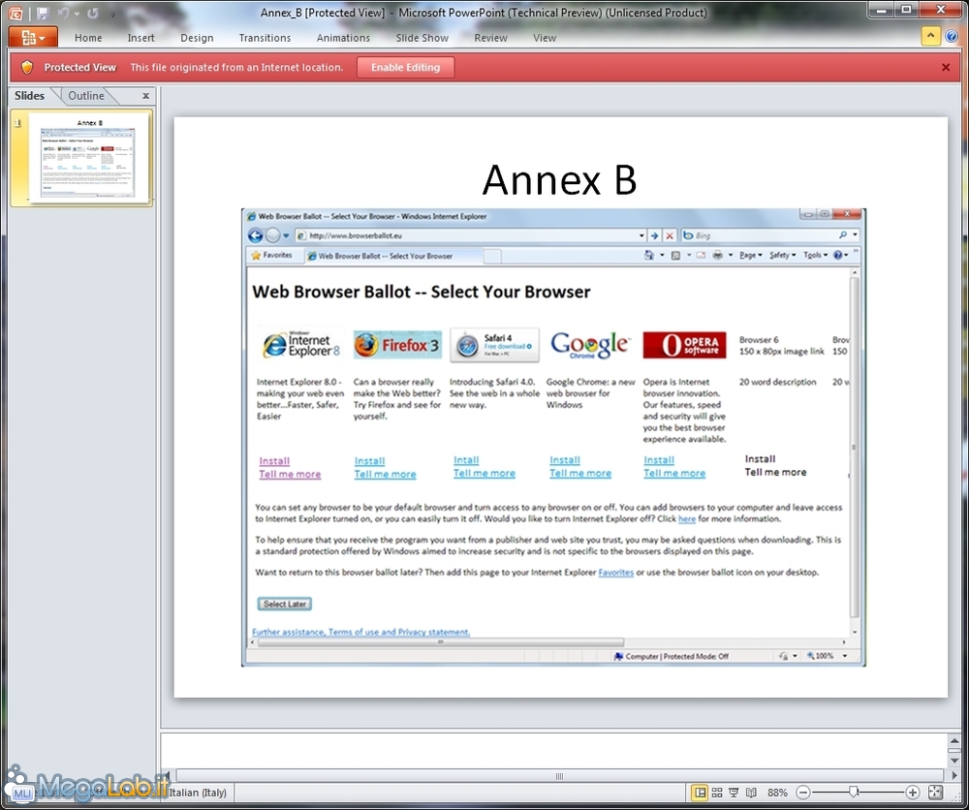Go to the Transitions tab
The height and width of the screenshot is (810, 969).
265,38
